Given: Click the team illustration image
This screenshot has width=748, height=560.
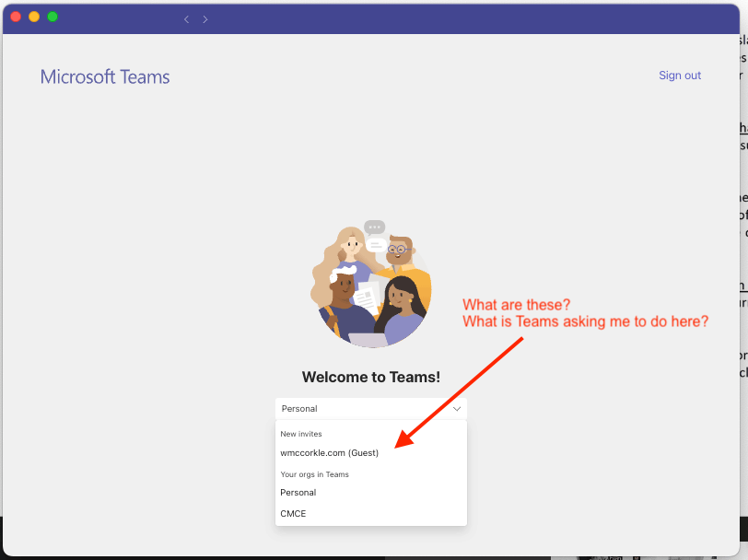Looking at the screenshot, I should [x=371, y=284].
